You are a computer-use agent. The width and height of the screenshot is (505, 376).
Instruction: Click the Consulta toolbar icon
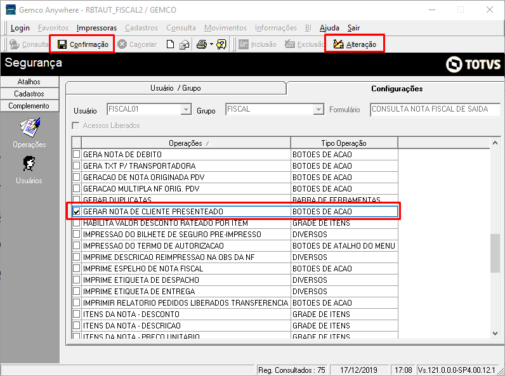[15, 44]
